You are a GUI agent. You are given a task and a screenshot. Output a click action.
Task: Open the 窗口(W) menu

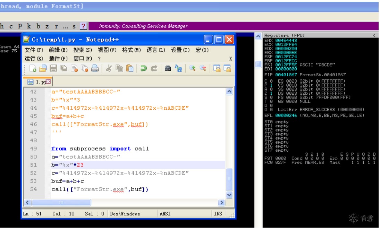(x=83, y=59)
